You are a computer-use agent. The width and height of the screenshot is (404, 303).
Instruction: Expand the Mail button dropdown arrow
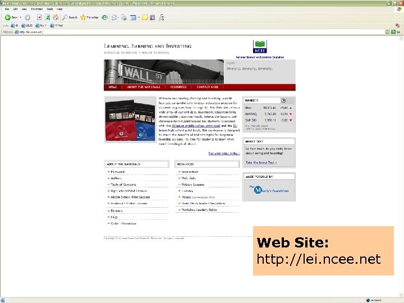118,17
